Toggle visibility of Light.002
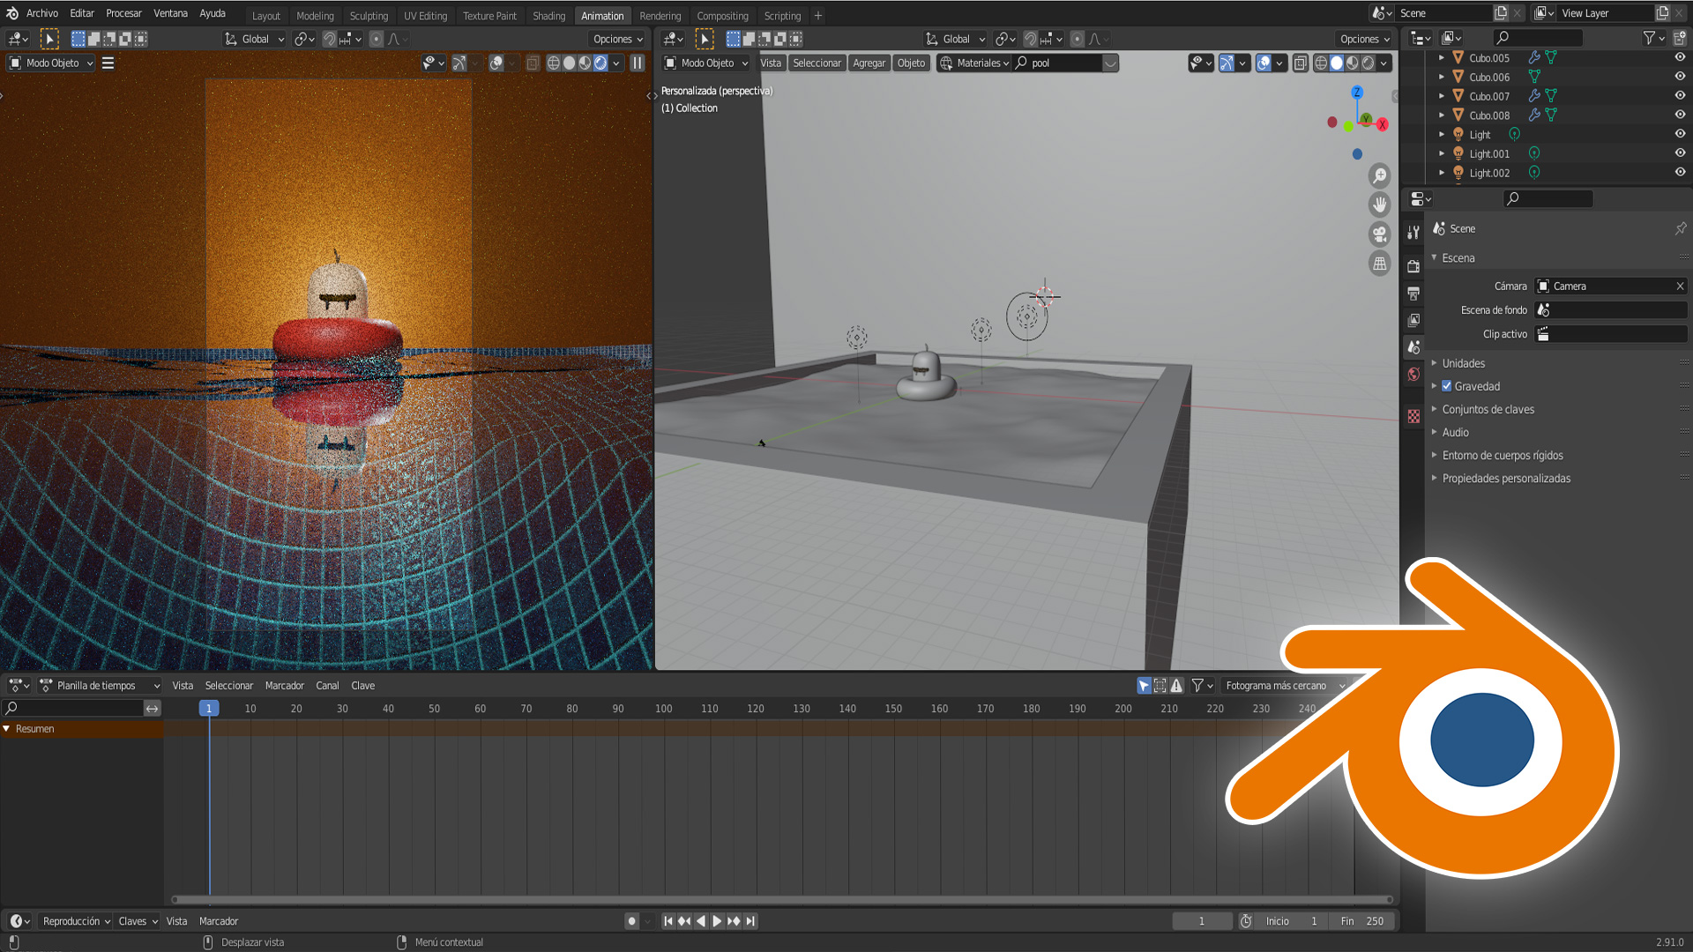 click(1680, 173)
